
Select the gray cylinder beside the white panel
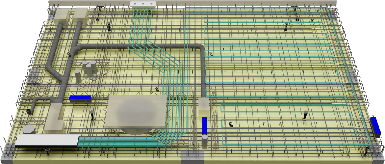click(29, 130)
